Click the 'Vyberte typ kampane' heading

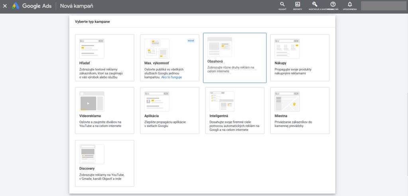point(92,21)
